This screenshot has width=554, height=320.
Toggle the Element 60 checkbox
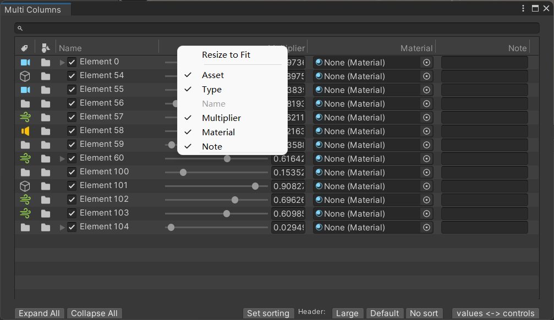(72, 158)
